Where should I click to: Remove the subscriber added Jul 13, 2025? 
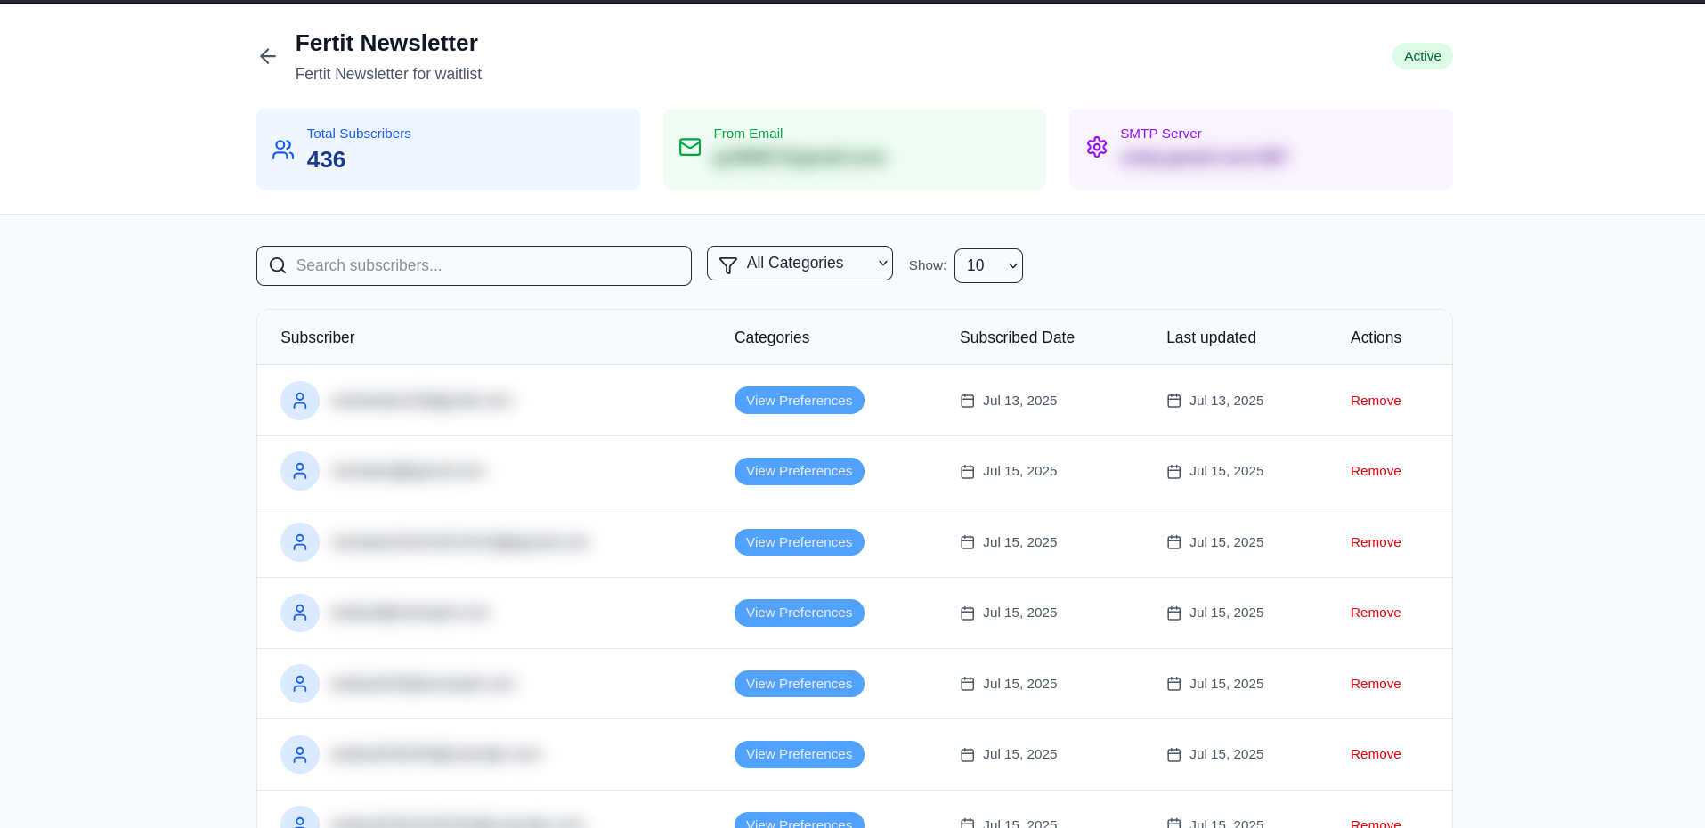(x=1376, y=401)
